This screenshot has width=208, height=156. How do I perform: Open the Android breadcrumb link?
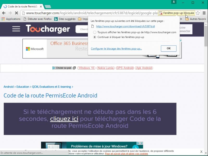9,87
